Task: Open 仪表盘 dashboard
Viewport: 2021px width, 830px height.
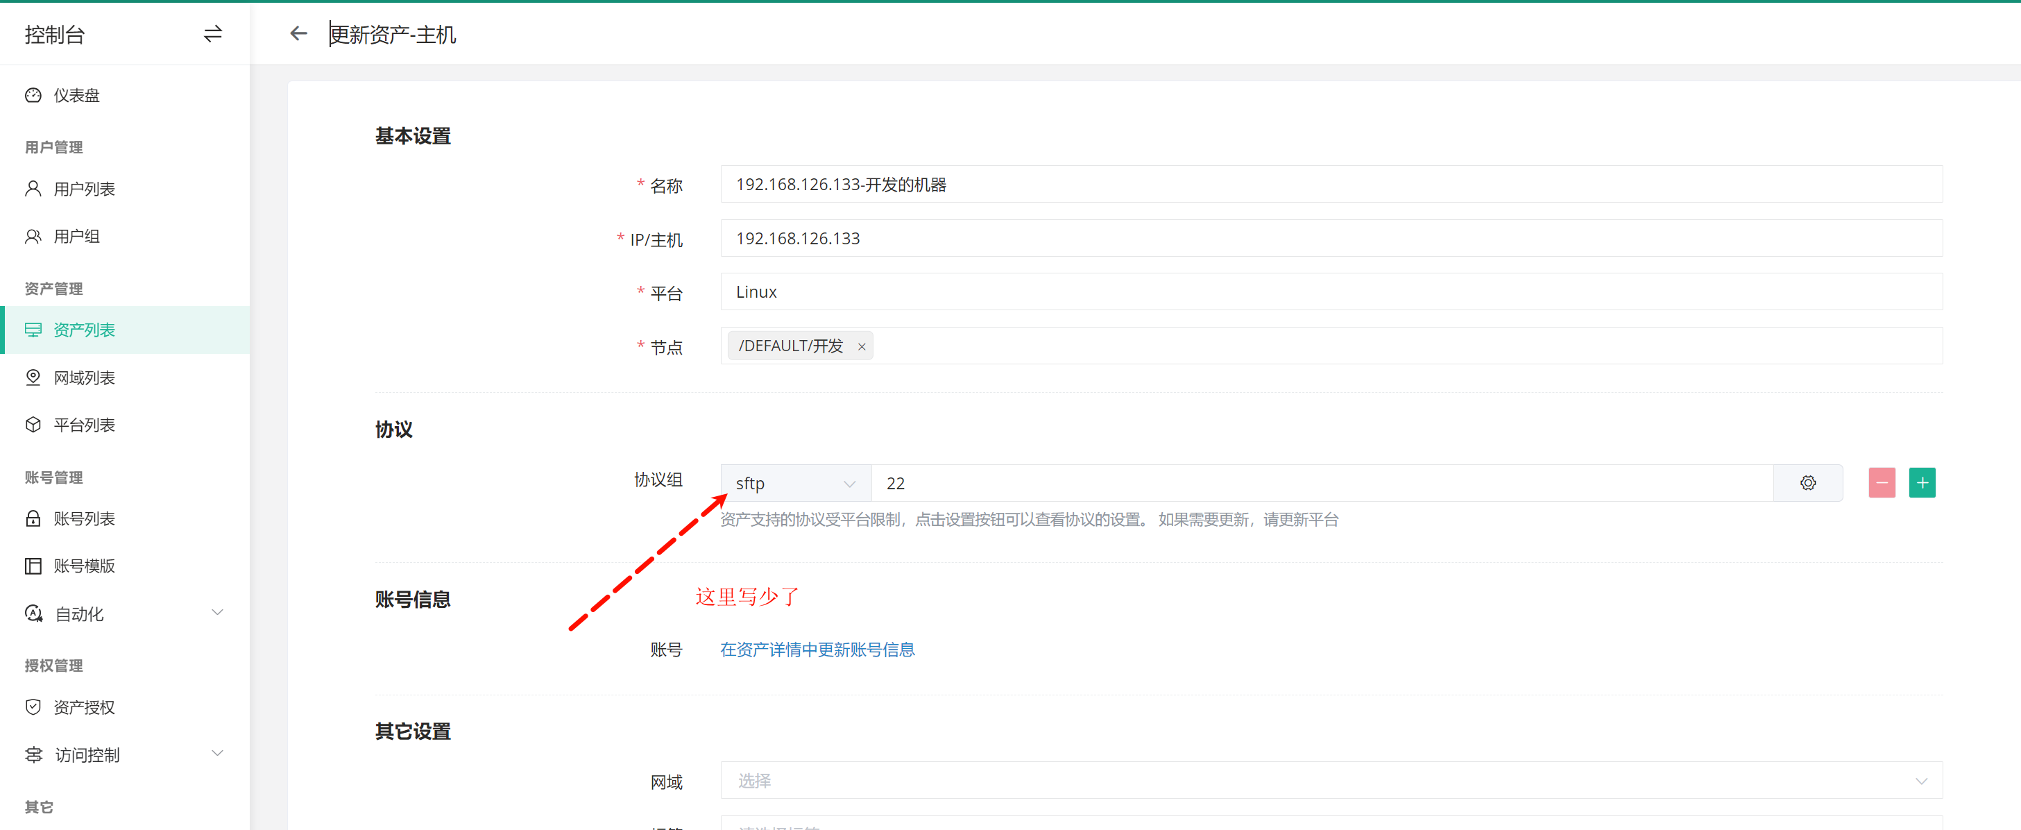Action: point(76,96)
